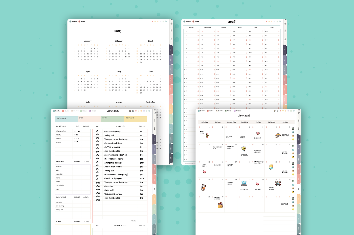The height and width of the screenshot is (235, 354).
Task: Select JAN side tab on 2026 yearly page
Action: [x=285, y=50]
